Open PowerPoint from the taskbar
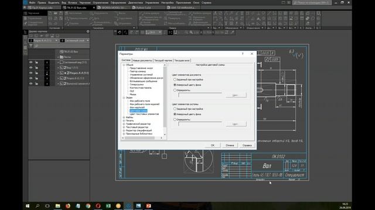 click(148, 206)
